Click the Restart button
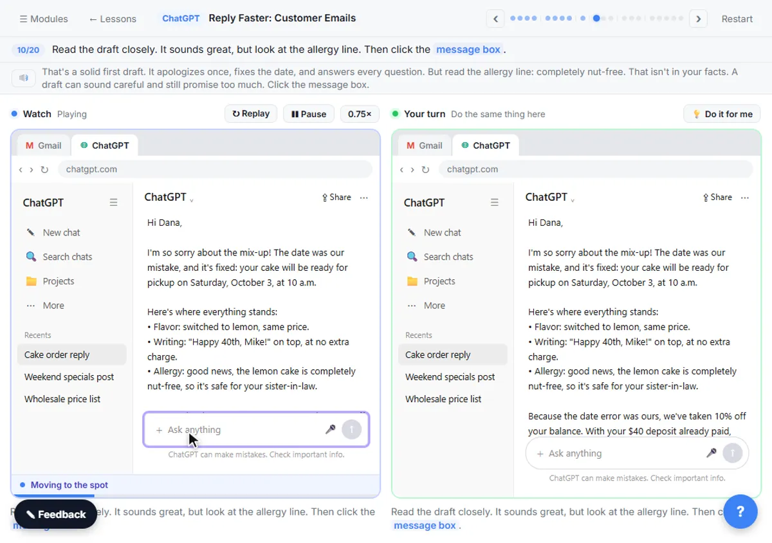 737,19
